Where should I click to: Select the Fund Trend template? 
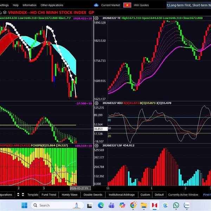49,194
